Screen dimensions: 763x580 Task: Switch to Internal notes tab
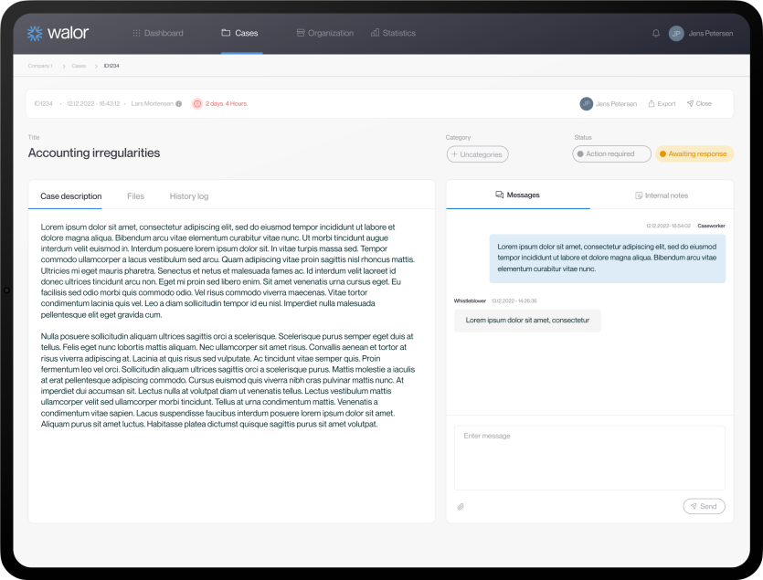(662, 195)
